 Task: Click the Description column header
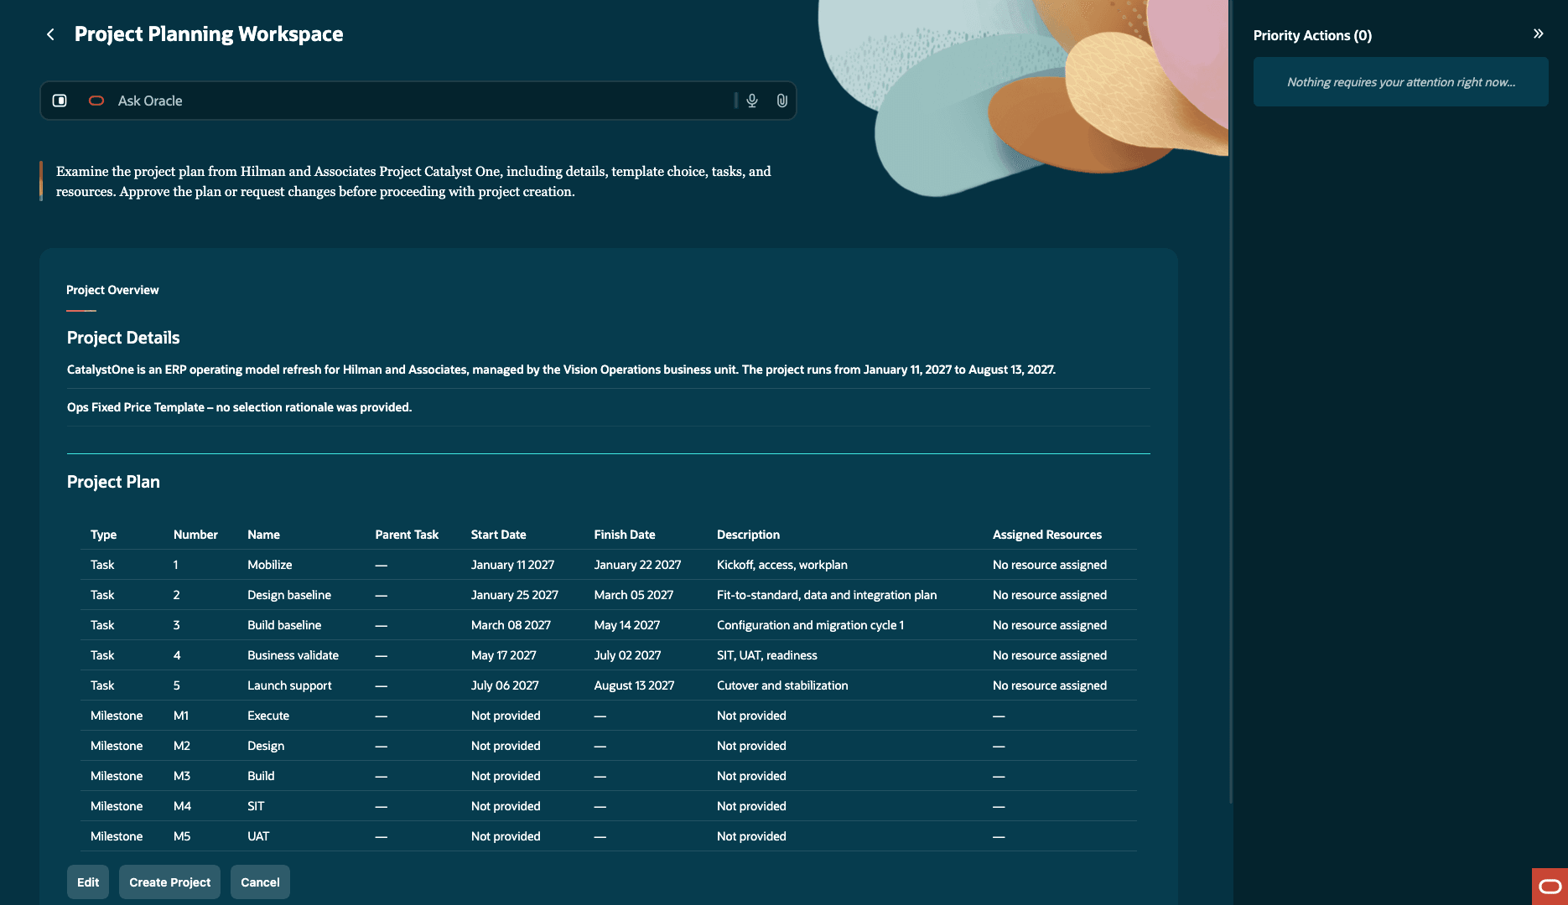tap(748, 535)
